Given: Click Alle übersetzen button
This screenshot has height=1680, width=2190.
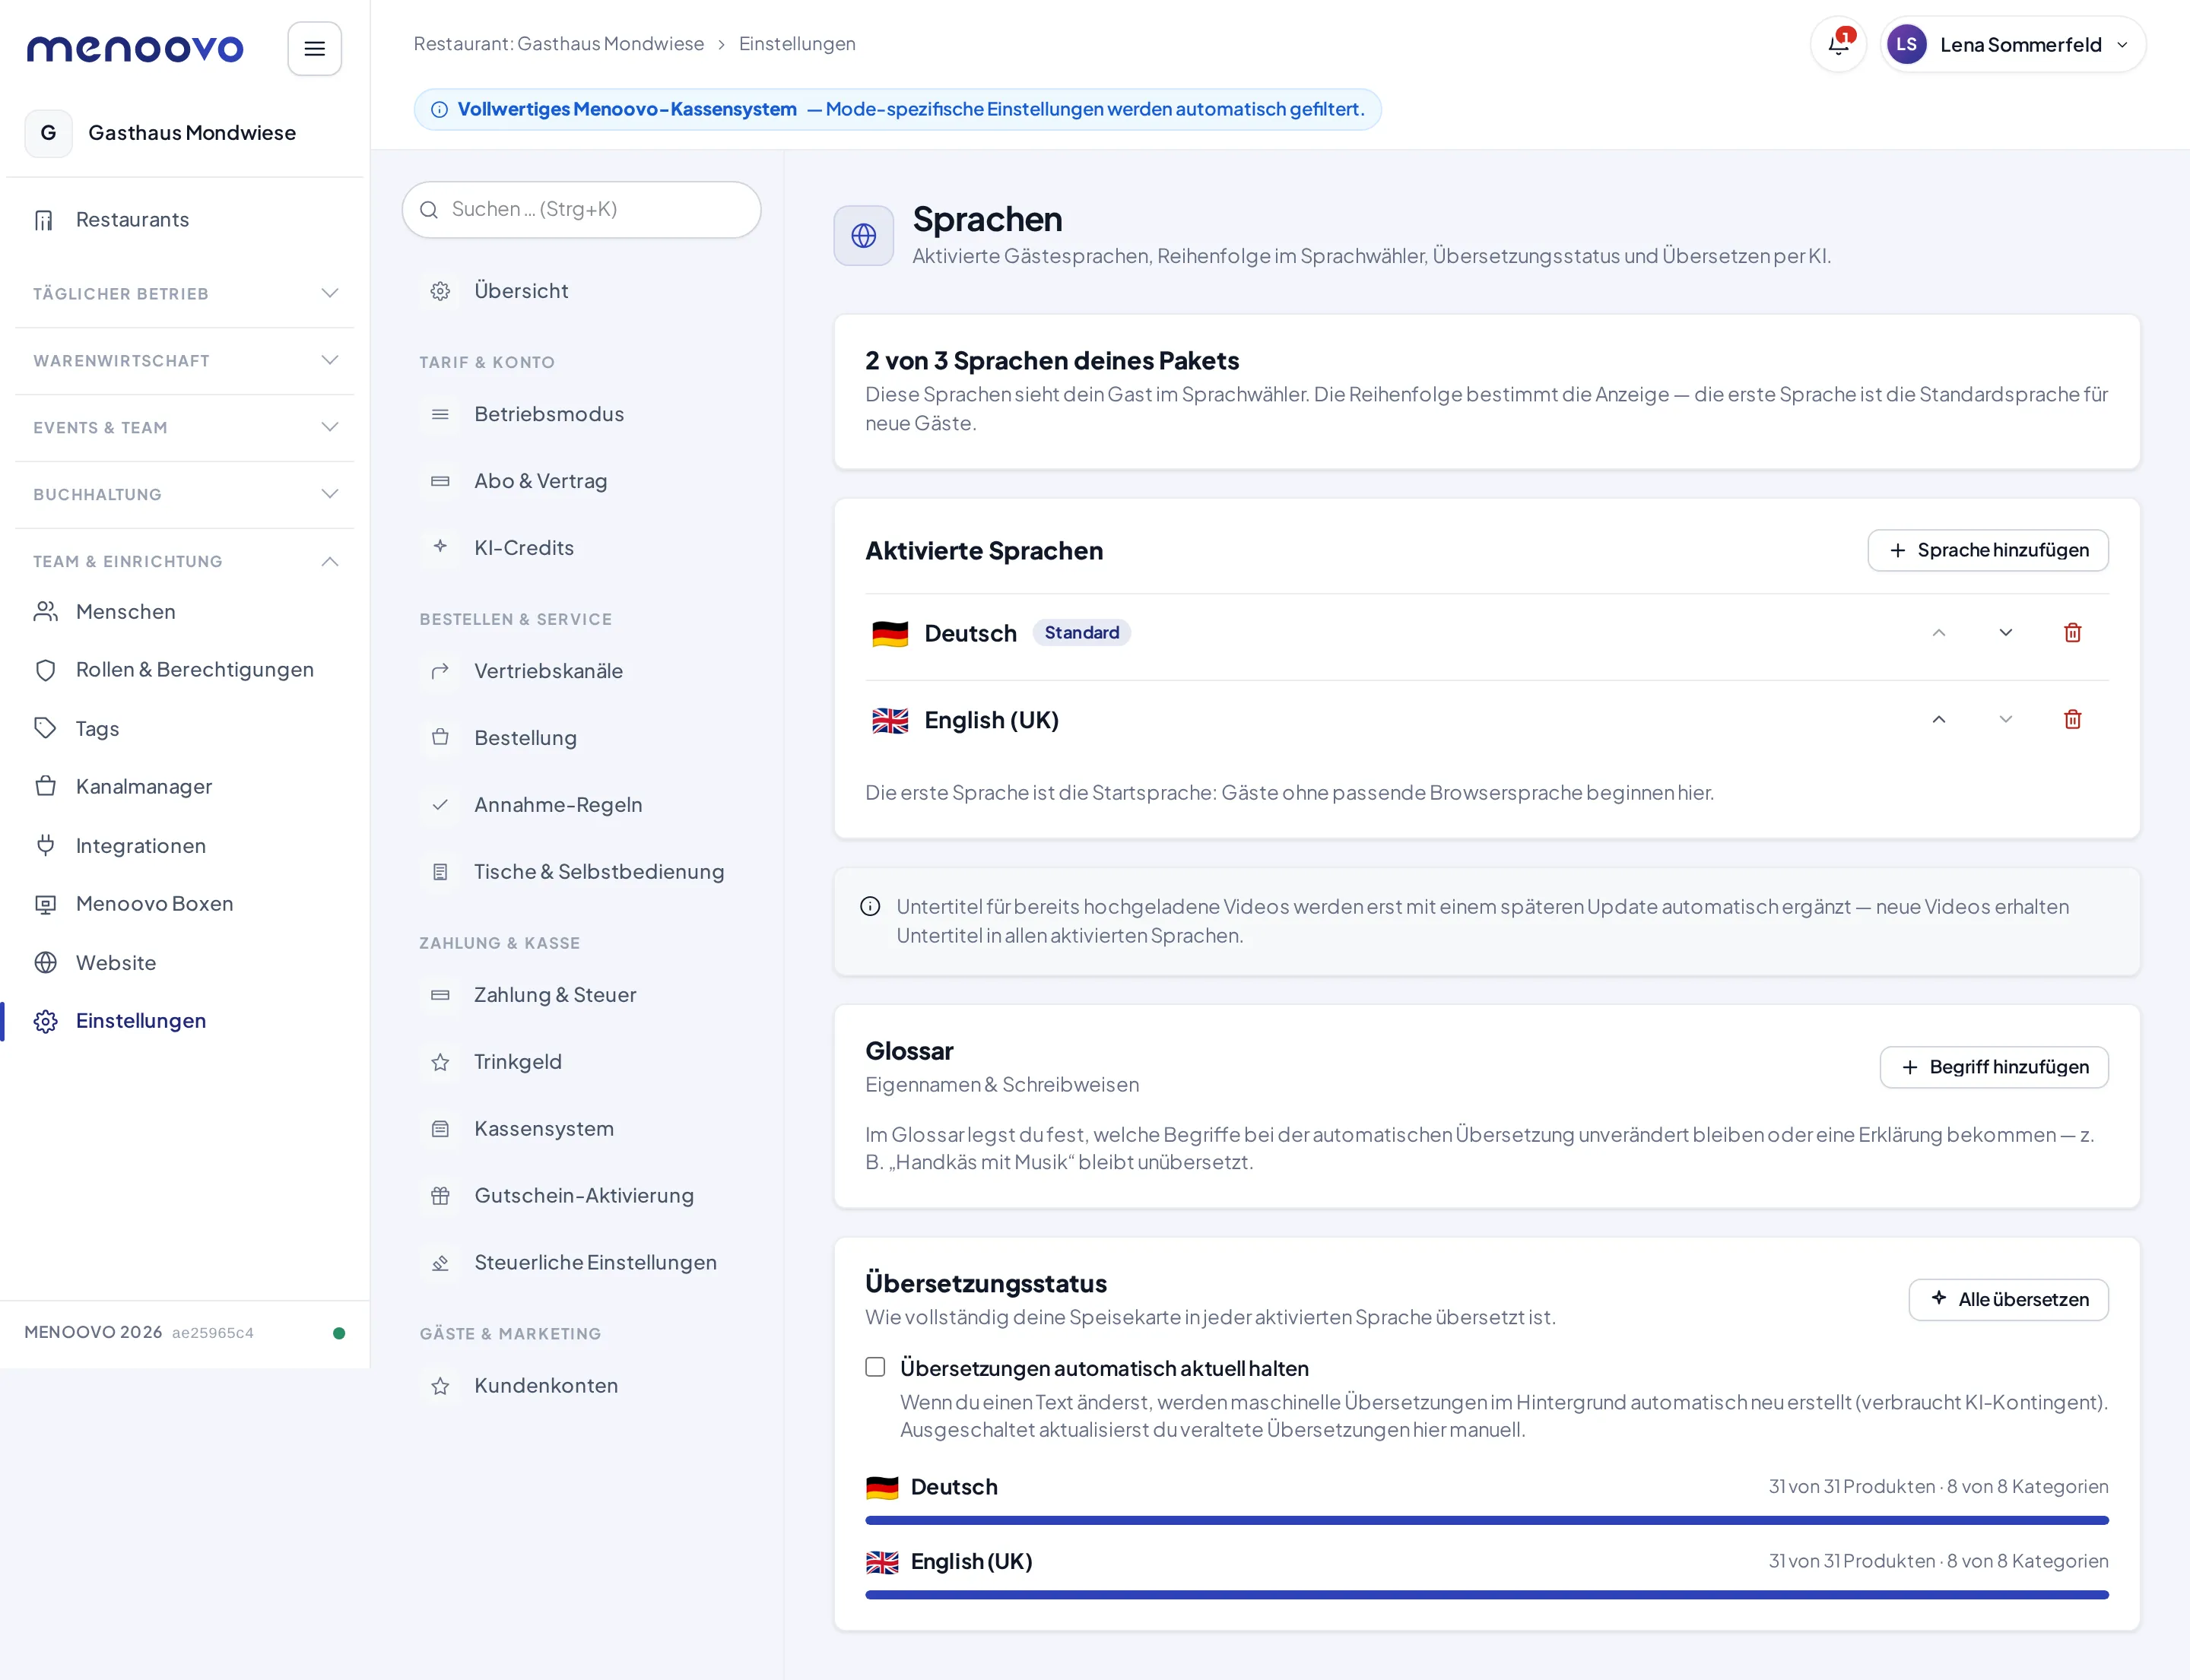Looking at the screenshot, I should click(x=2008, y=1299).
